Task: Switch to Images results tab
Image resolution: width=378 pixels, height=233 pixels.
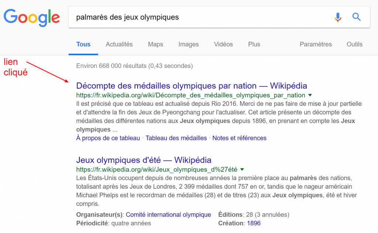Action: tap(189, 44)
